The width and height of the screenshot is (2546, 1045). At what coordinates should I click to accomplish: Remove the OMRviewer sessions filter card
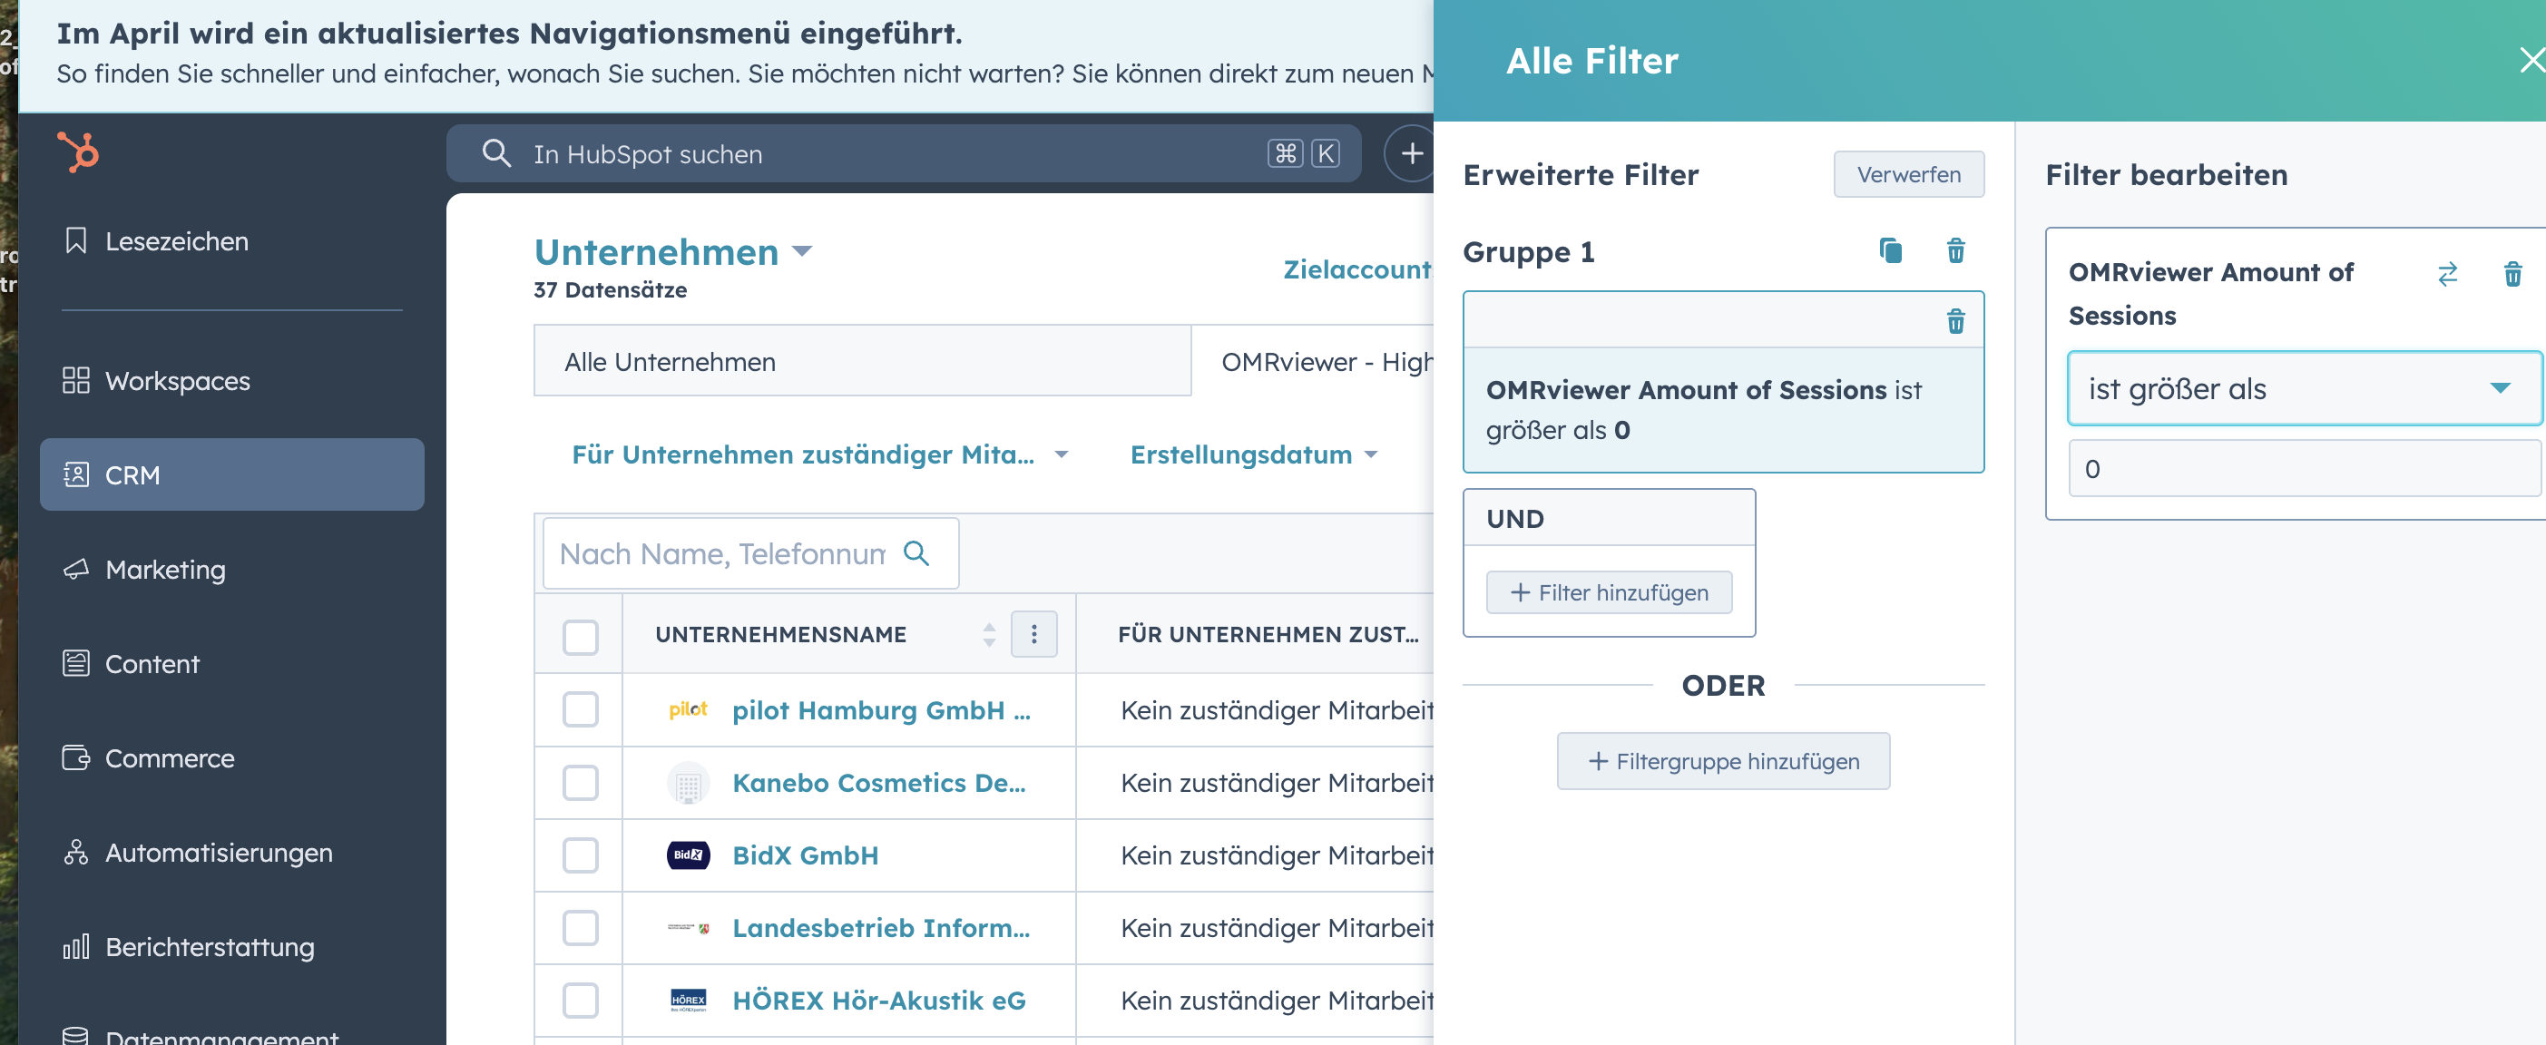pyautogui.click(x=1955, y=321)
